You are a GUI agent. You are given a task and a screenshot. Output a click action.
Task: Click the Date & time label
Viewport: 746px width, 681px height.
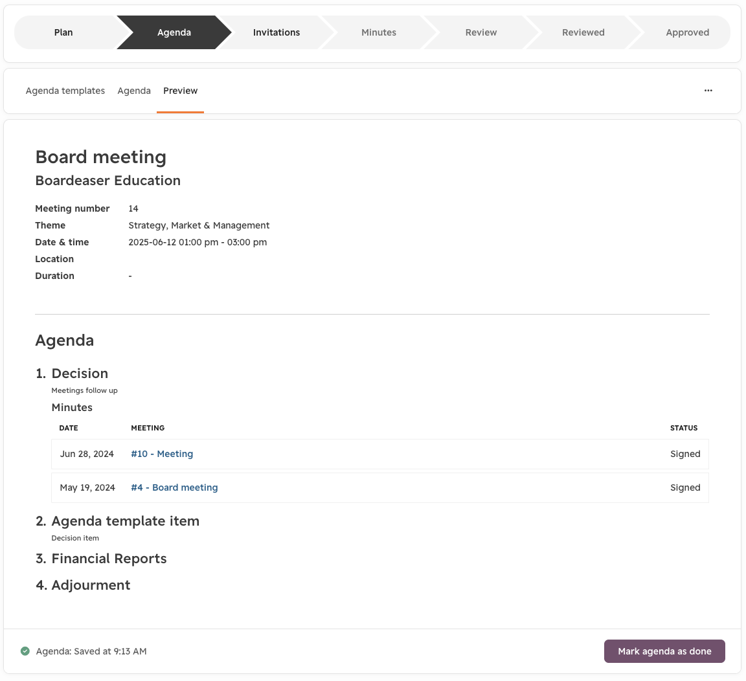tap(62, 242)
